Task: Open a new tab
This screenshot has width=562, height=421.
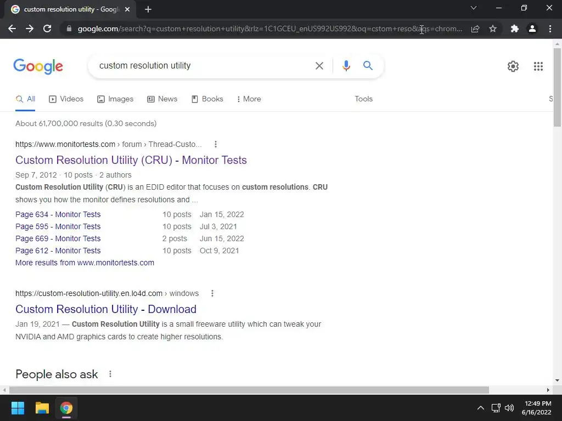Action: tap(148, 9)
